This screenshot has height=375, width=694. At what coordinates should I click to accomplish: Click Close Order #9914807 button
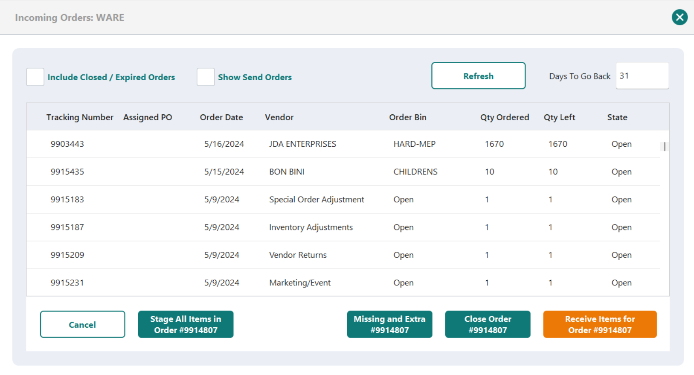[x=488, y=325]
